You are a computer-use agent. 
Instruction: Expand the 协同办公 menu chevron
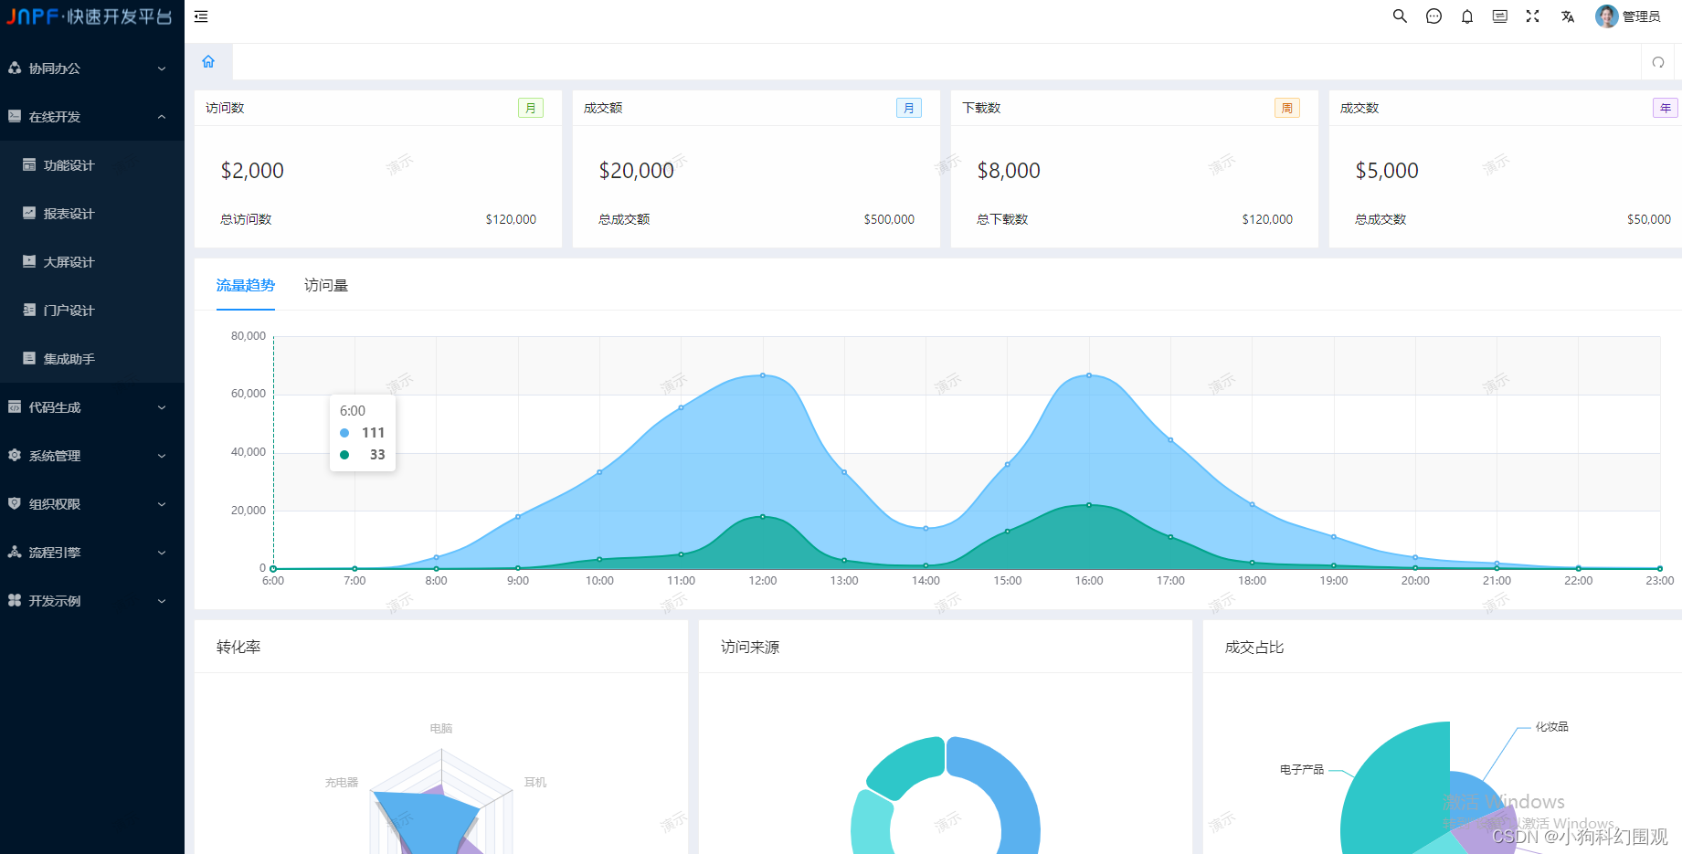[x=162, y=69]
